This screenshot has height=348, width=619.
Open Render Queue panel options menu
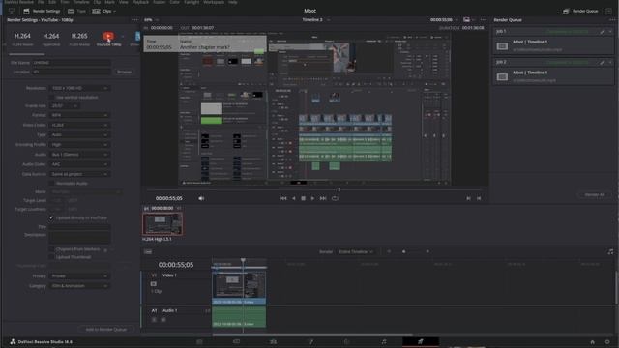[611, 19]
